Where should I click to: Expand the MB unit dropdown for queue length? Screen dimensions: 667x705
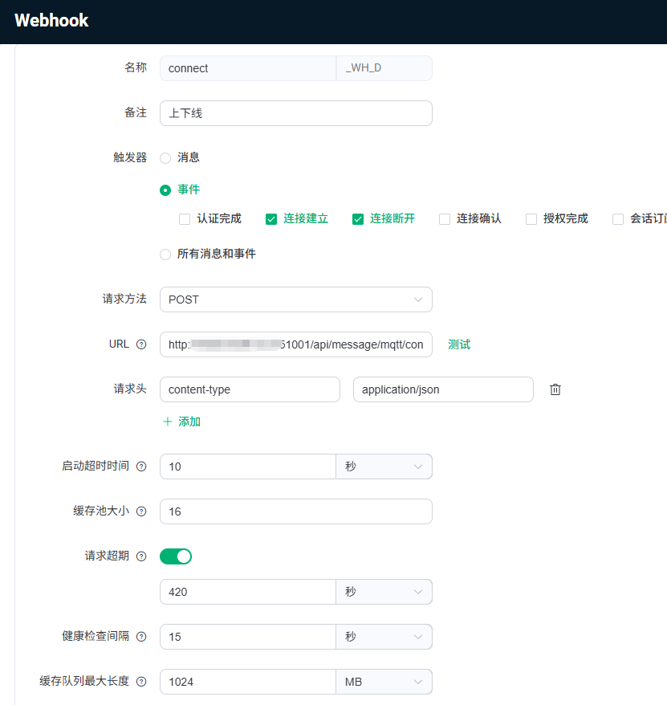[x=384, y=682]
